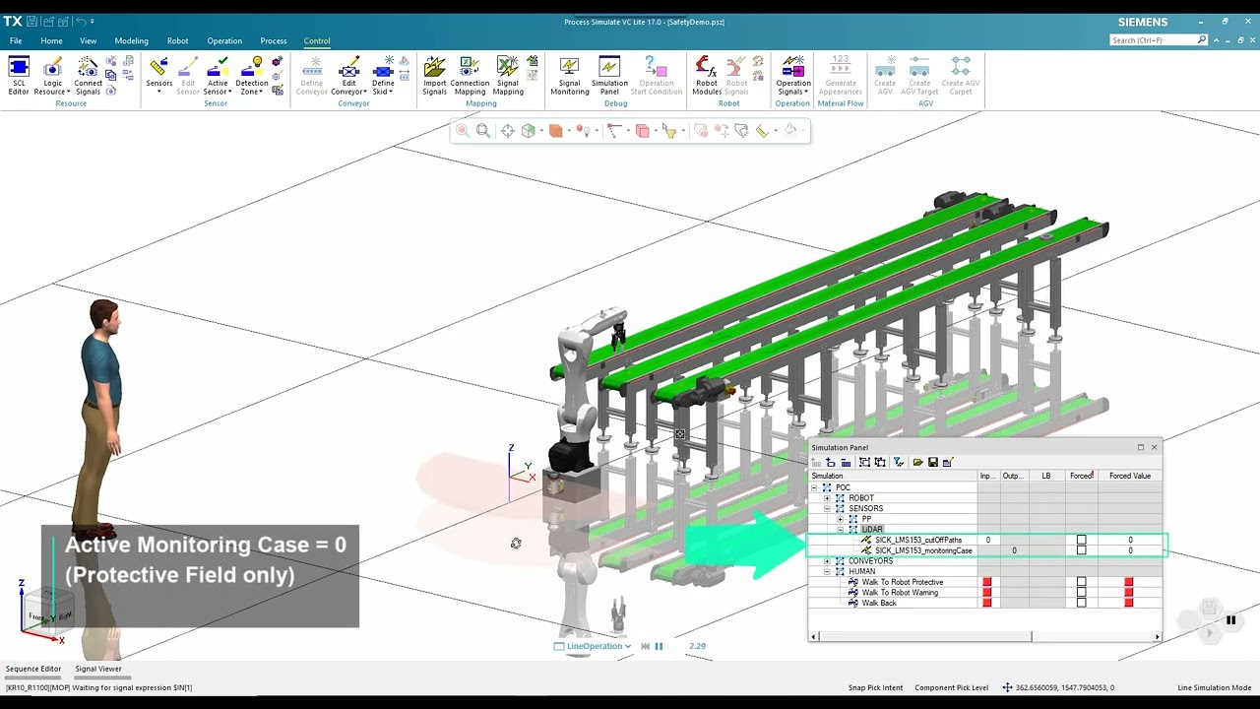Open the Define Skid dropdown
This screenshot has height=709, width=1260.
[x=383, y=76]
